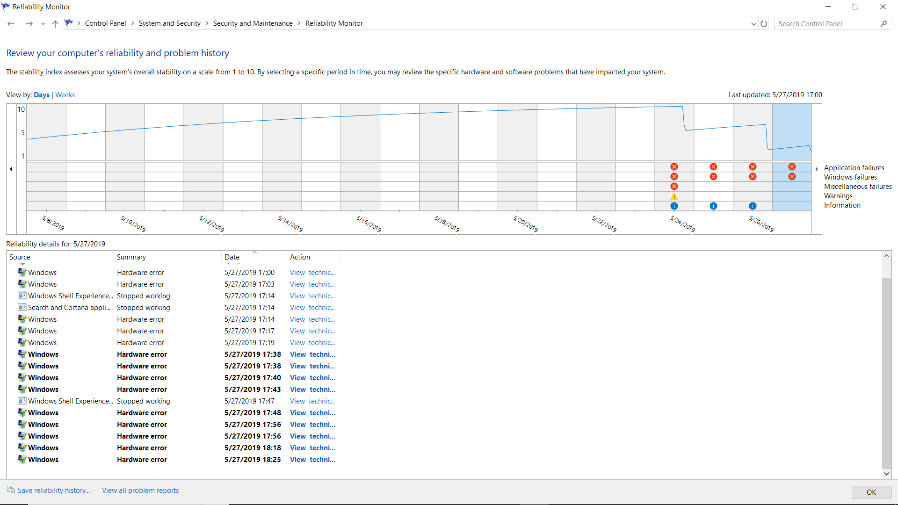The width and height of the screenshot is (898, 505).
Task: Select Windows failure icon on 5/25/2019
Action: (713, 177)
